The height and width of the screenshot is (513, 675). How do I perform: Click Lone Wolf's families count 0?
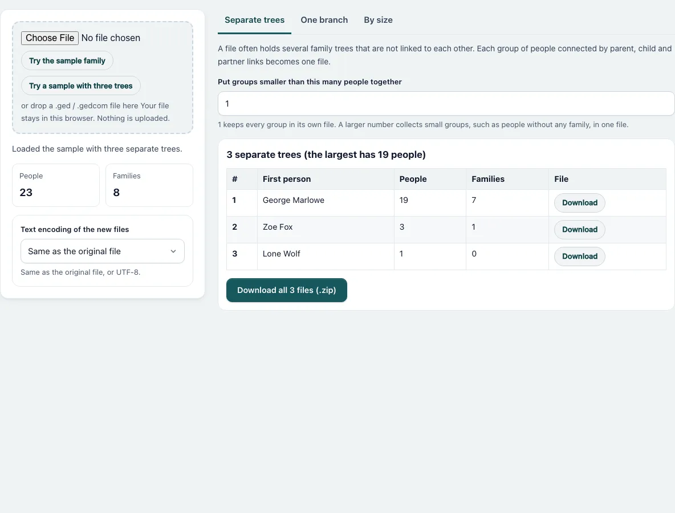tap(474, 254)
